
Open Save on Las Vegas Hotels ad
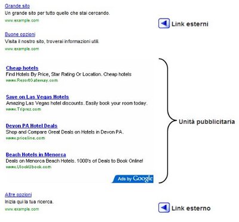pyautogui.click(x=38, y=97)
